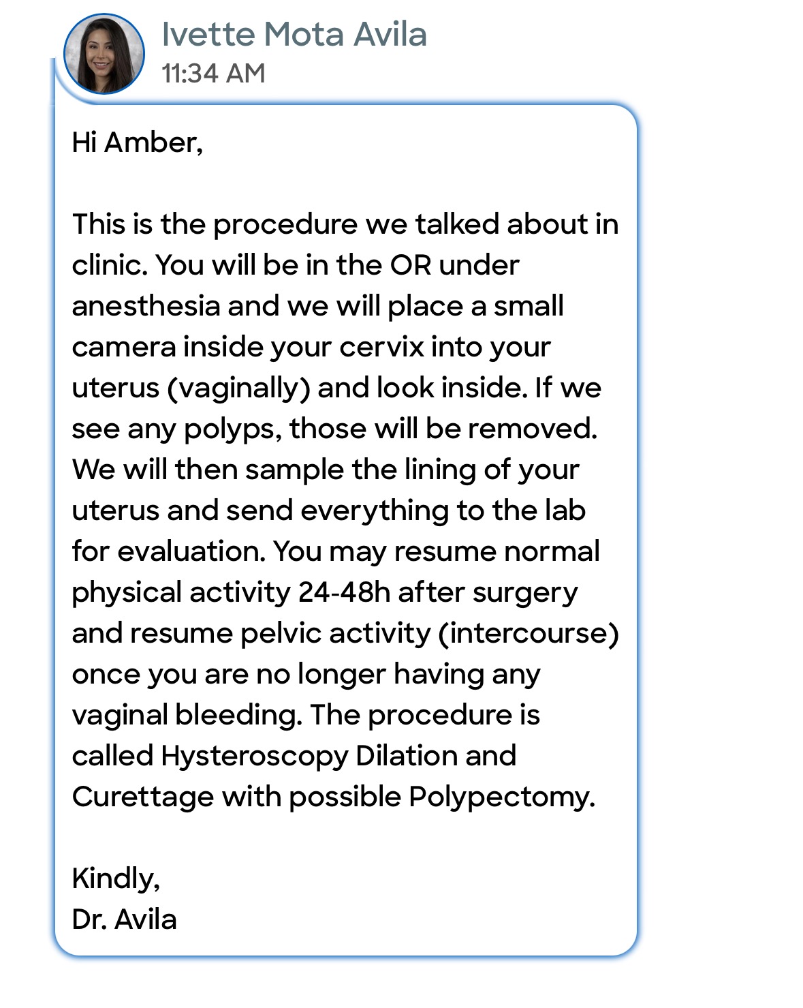Click the word 'anesthesia' in the message
The width and height of the screenshot is (803, 1008).
coord(146,306)
